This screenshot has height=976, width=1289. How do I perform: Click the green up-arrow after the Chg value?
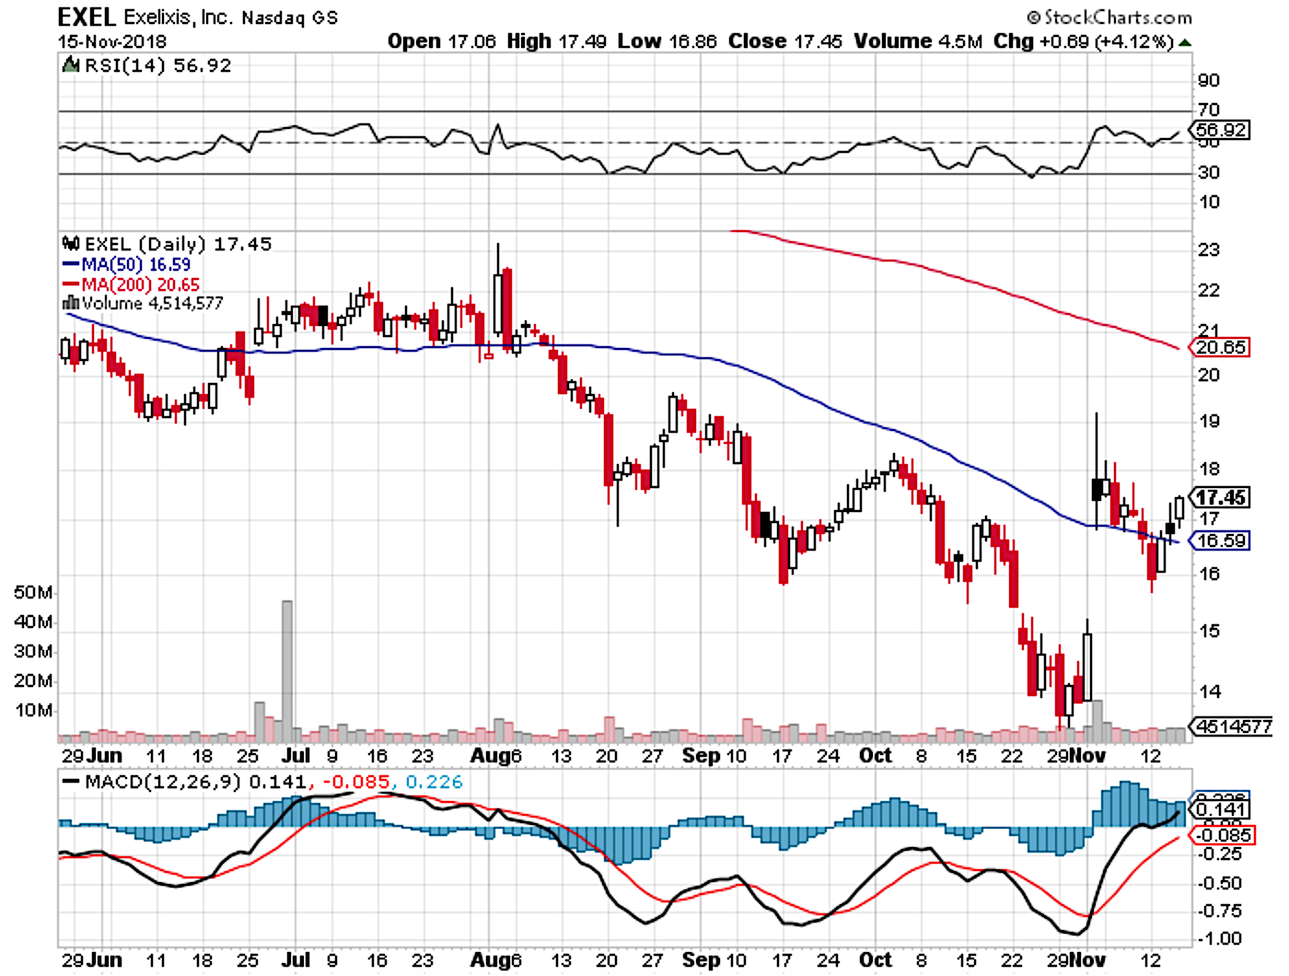(1185, 42)
